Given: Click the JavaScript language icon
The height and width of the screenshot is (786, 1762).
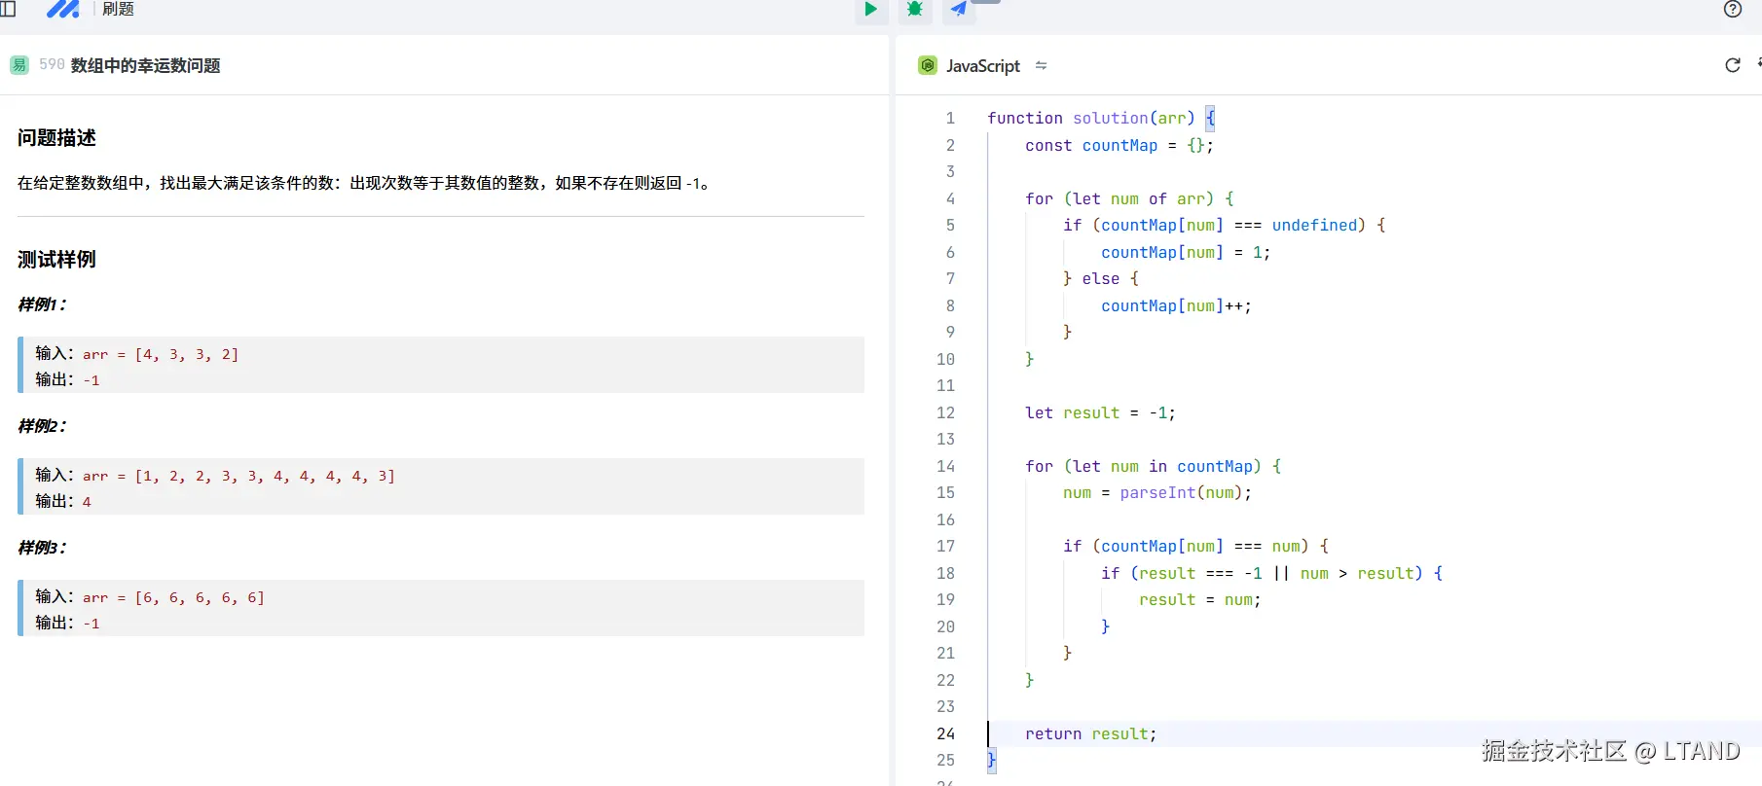Looking at the screenshot, I should click(928, 65).
